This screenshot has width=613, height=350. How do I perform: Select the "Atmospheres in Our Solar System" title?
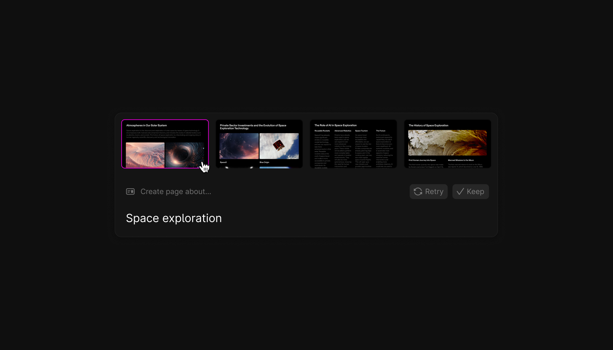click(x=146, y=125)
